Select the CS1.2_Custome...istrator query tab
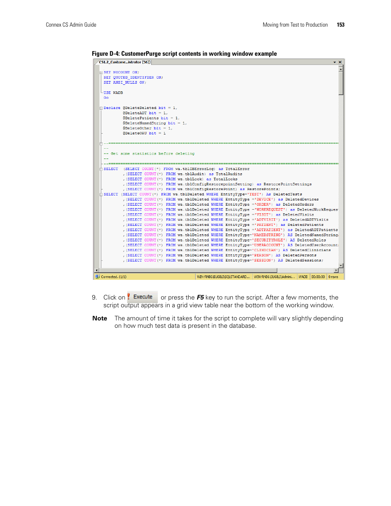The width and height of the screenshot is (391, 506). [x=125, y=62]
